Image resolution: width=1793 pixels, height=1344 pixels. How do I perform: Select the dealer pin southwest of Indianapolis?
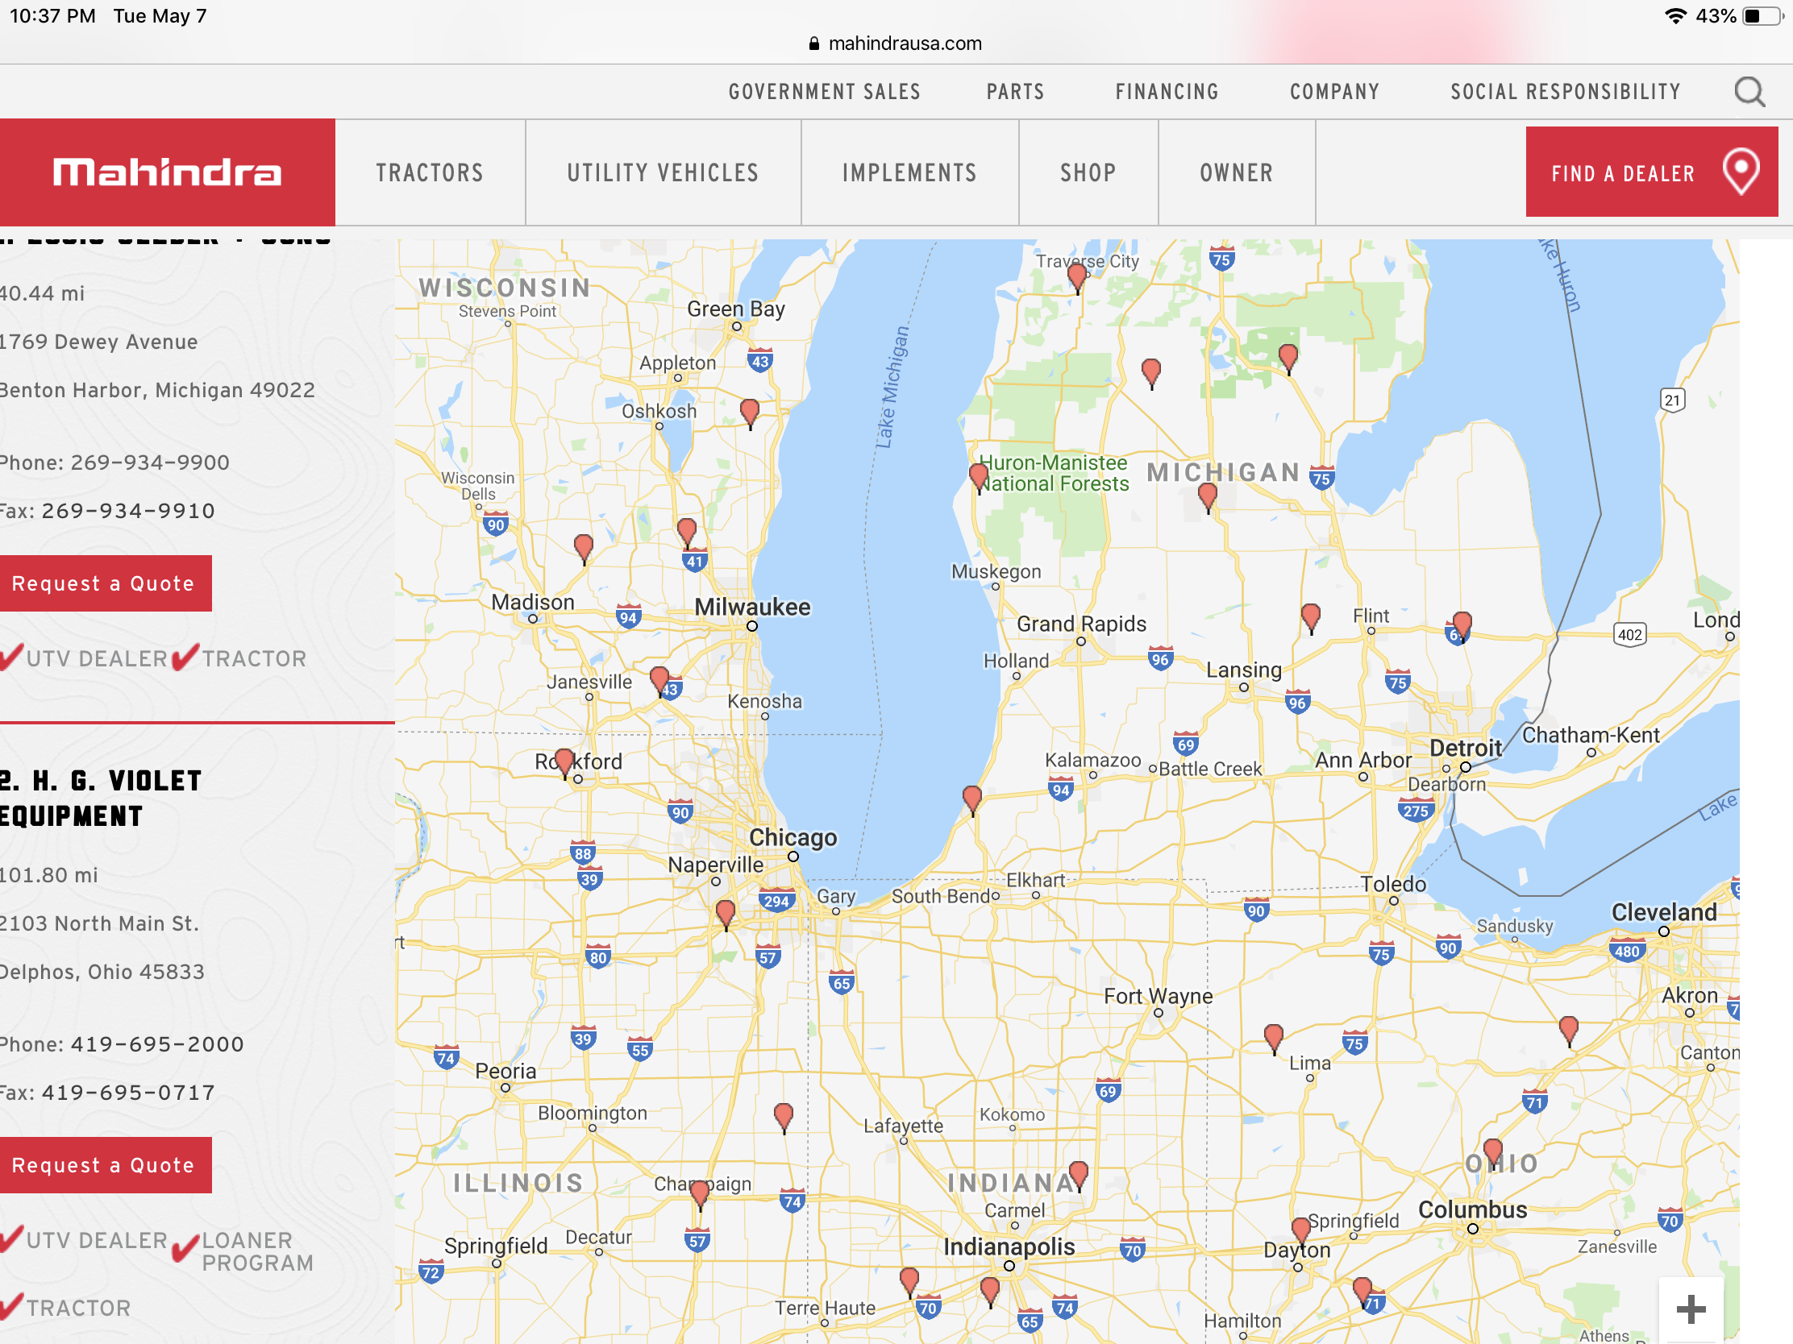(990, 1293)
